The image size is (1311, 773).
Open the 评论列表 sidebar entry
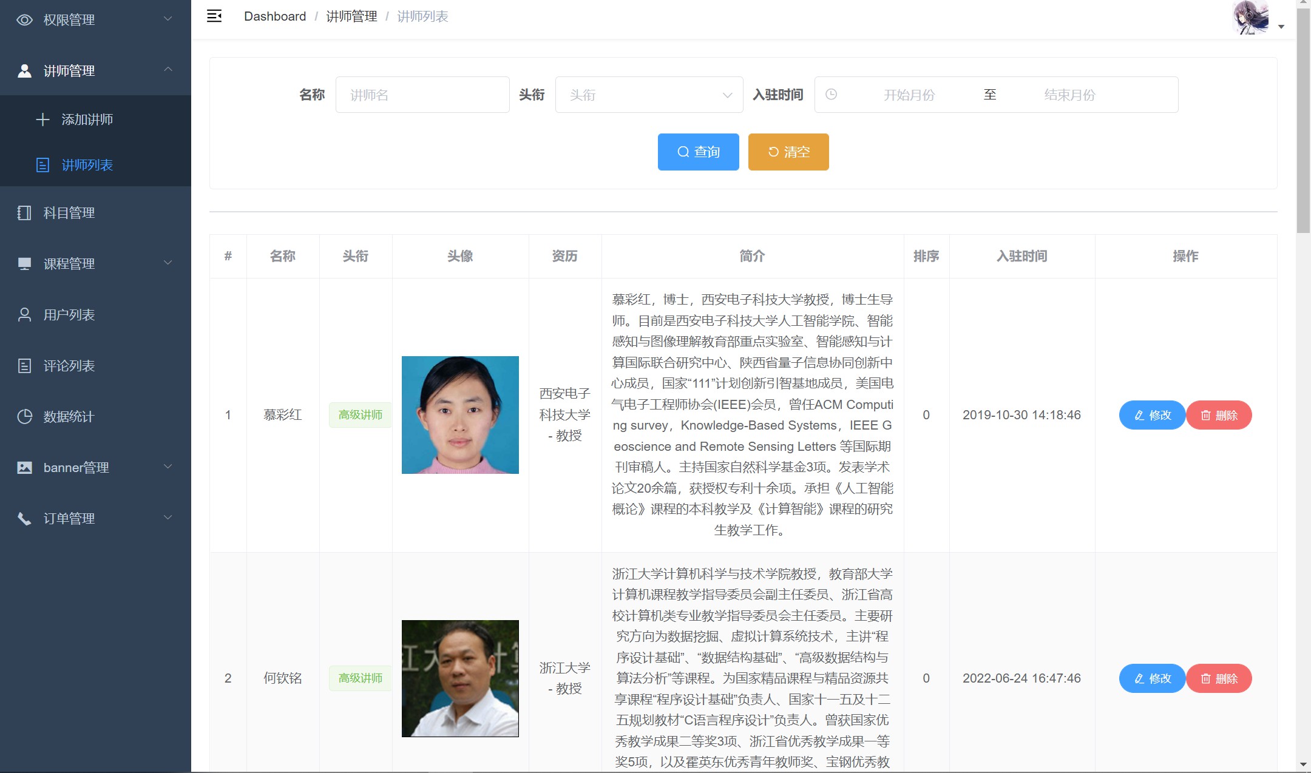click(x=69, y=366)
